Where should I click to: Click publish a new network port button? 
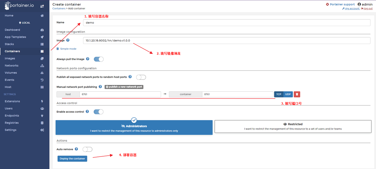coord(124,87)
